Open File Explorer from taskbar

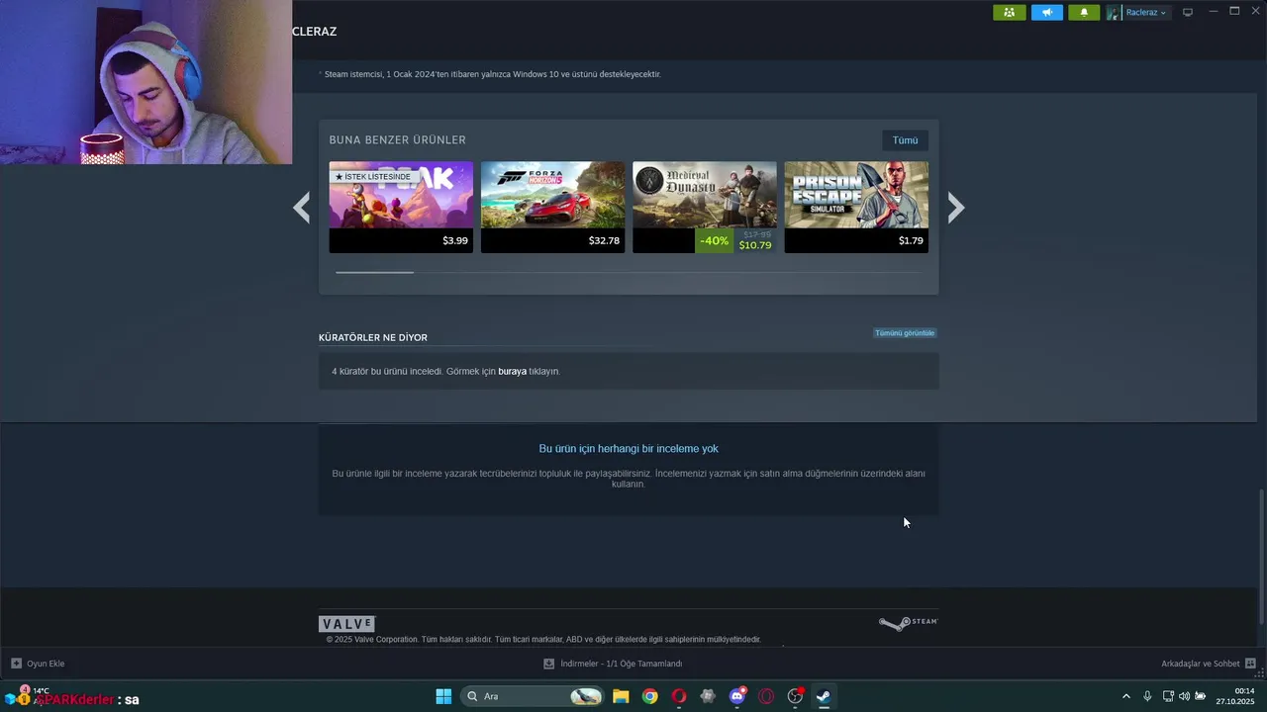tap(621, 696)
